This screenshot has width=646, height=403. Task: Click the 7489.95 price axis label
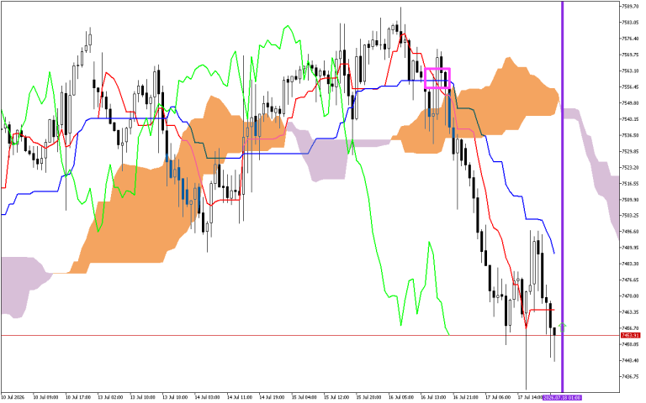click(x=630, y=248)
